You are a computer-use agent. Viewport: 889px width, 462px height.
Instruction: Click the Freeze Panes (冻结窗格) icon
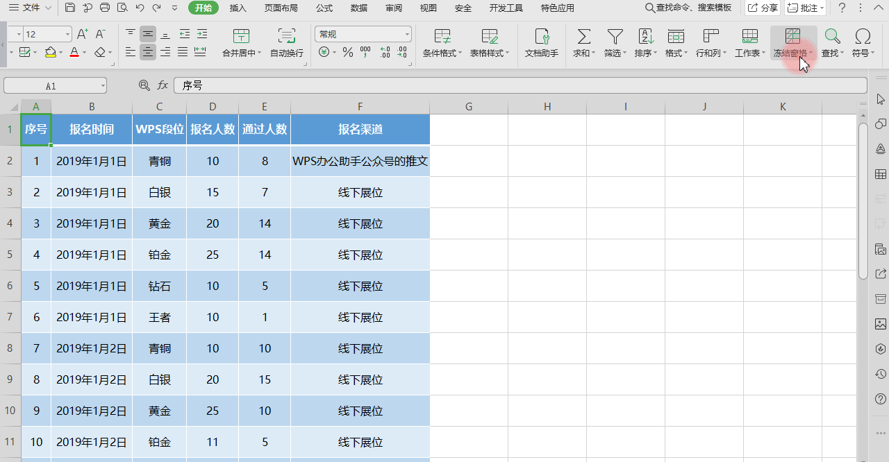click(x=792, y=37)
